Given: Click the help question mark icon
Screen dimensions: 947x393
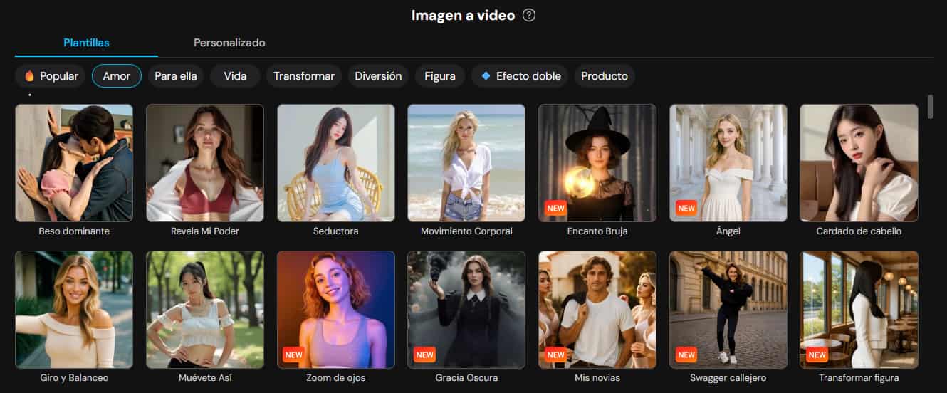Looking at the screenshot, I should coord(529,15).
